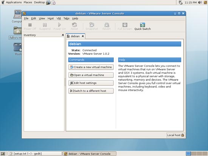This screenshot has height=156, width=208.
Task: Switch to second workspace
Action: click(194, 154)
